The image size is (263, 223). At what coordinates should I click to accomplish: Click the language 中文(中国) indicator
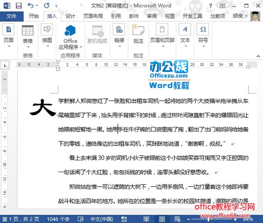(x=102, y=219)
